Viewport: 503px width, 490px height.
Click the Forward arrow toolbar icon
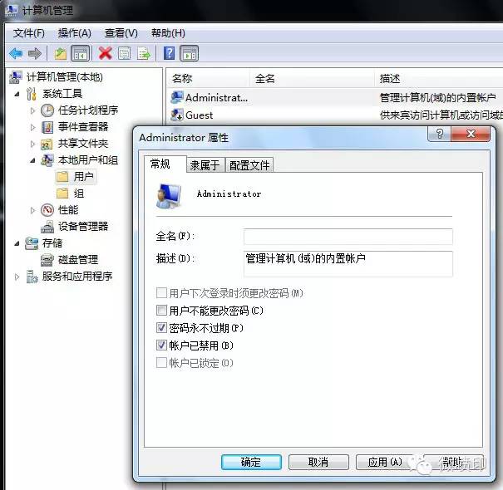point(35,53)
